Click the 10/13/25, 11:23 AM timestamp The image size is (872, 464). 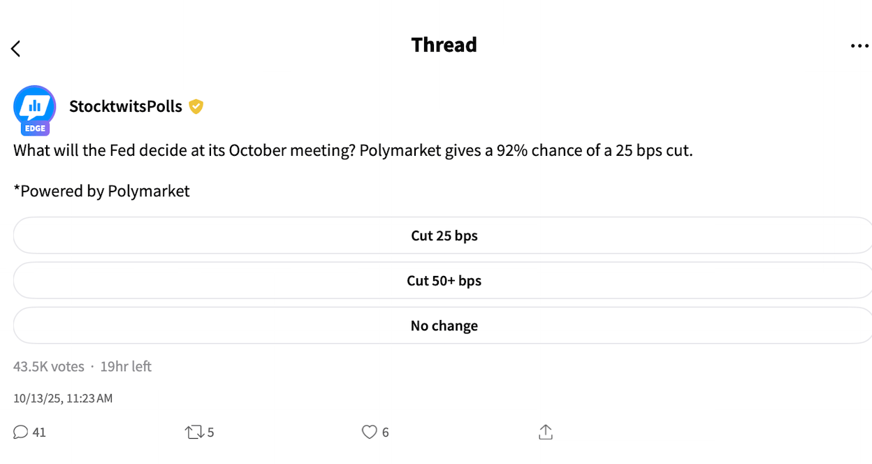pyautogui.click(x=63, y=398)
